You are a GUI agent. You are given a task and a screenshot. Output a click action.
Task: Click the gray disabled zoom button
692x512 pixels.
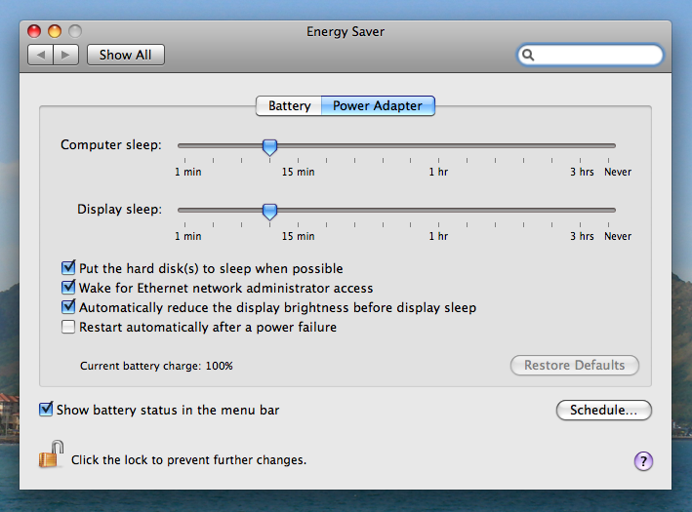coord(74,31)
